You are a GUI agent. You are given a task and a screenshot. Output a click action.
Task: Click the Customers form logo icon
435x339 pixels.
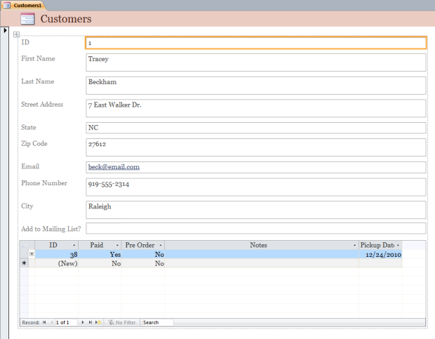pyautogui.click(x=27, y=19)
